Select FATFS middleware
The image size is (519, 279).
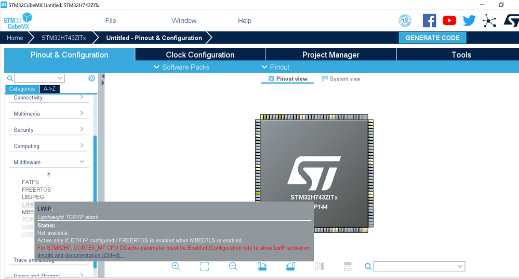click(x=30, y=182)
